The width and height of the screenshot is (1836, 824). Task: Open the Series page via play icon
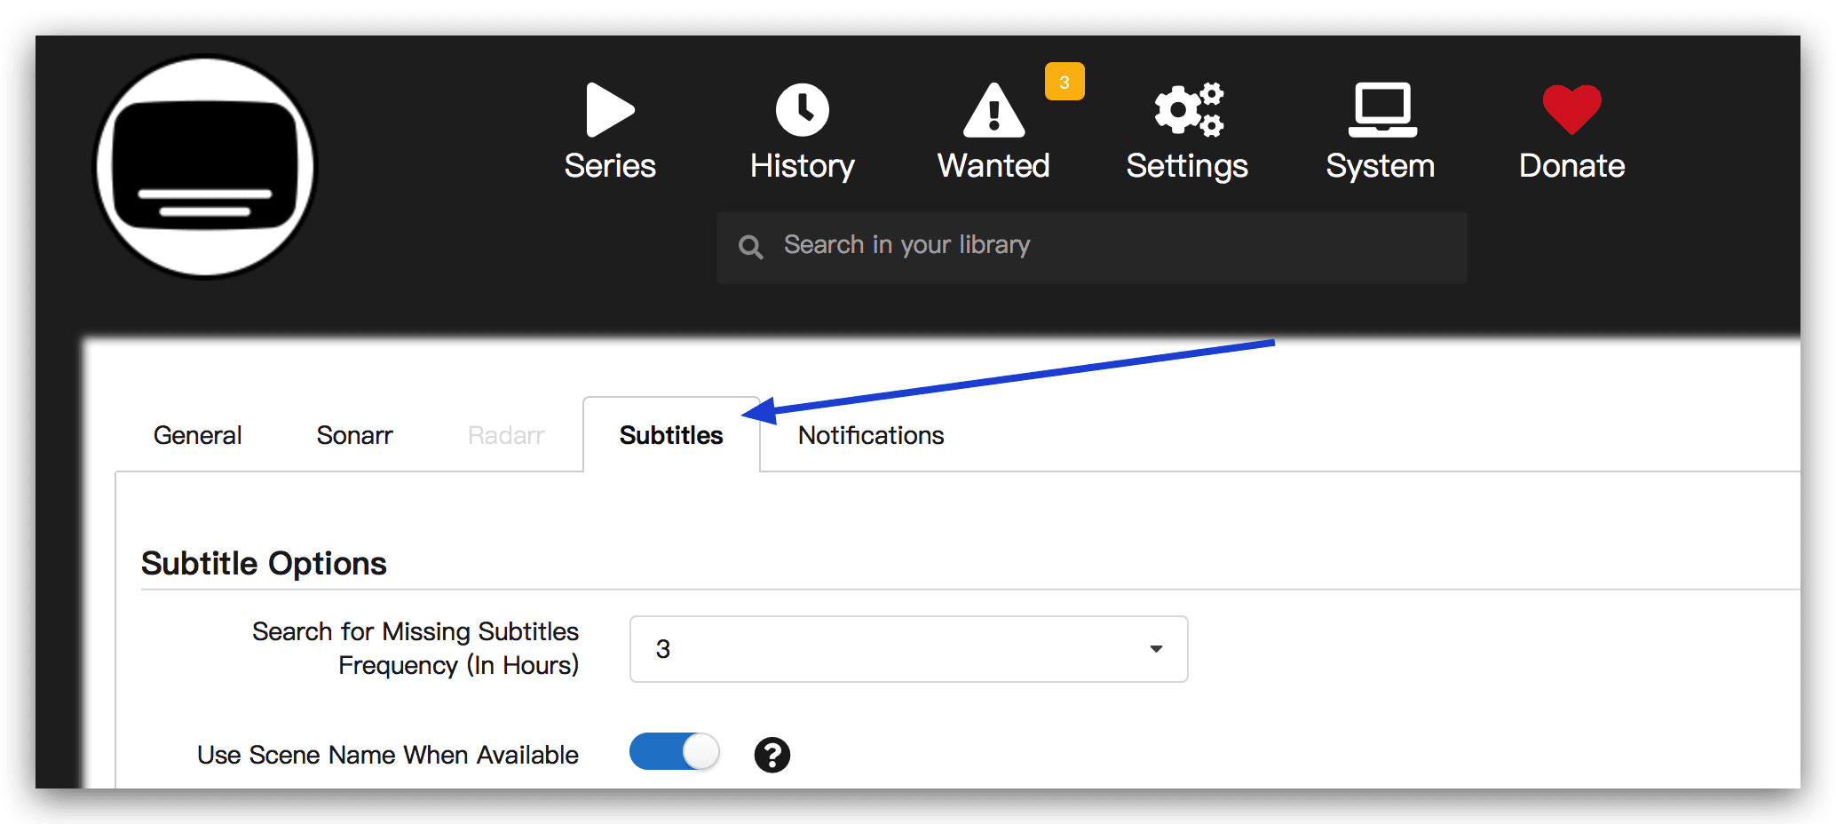pyautogui.click(x=610, y=110)
